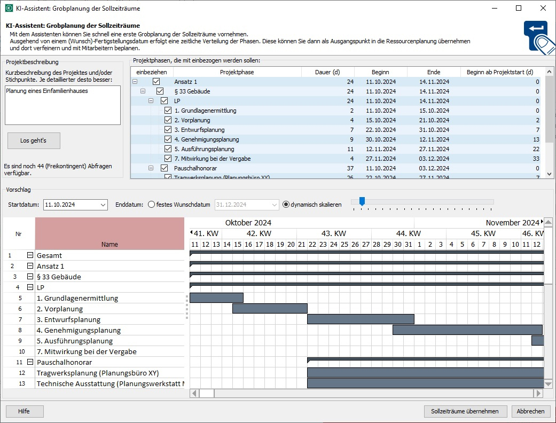Uncheck the 1. Grundlagenermittlung phase checkbox
Screen dimensions: 556x423
168,111
